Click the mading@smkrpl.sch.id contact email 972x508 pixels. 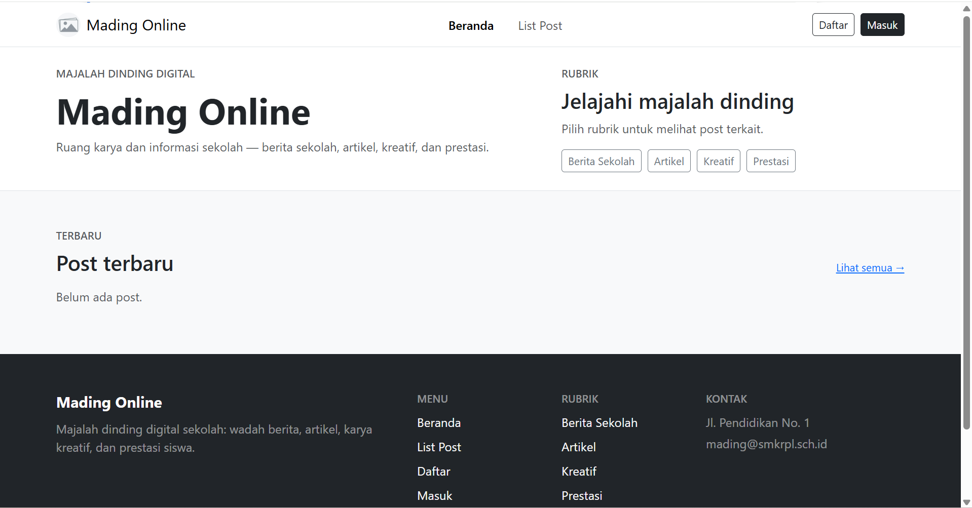tap(766, 444)
